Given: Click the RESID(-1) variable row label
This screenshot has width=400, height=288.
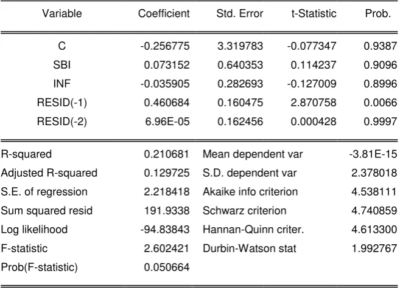Looking at the screenshot, I should point(62,103).
